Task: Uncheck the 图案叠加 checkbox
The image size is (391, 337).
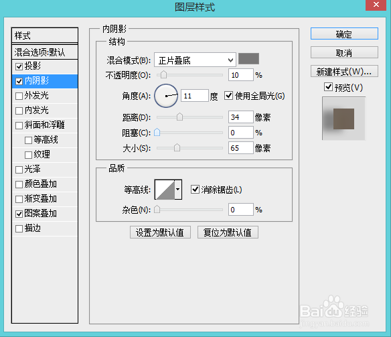Action: [19, 214]
